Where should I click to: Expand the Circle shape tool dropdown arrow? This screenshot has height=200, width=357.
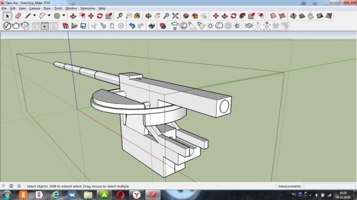[64, 15]
